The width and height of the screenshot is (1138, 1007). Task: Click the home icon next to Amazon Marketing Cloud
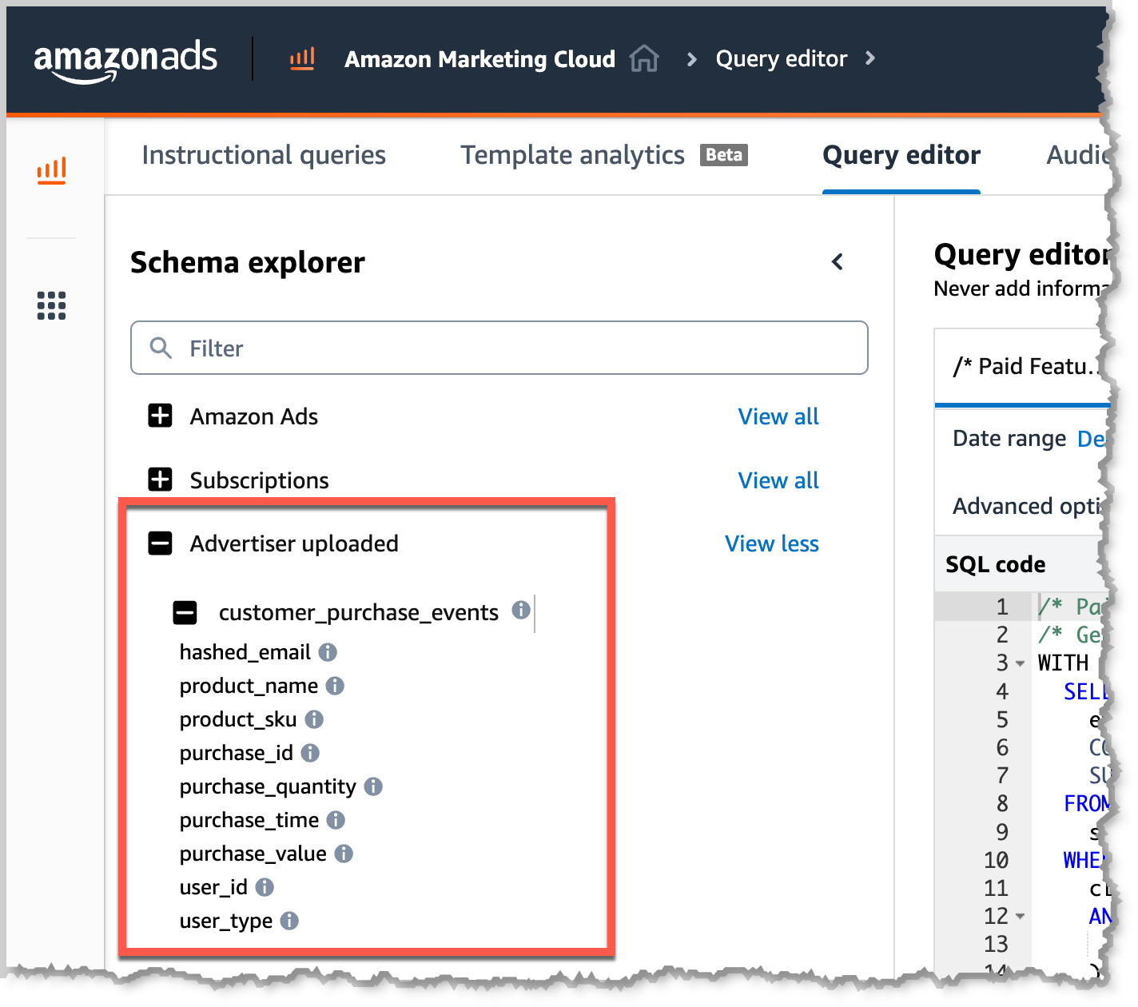pyautogui.click(x=644, y=58)
